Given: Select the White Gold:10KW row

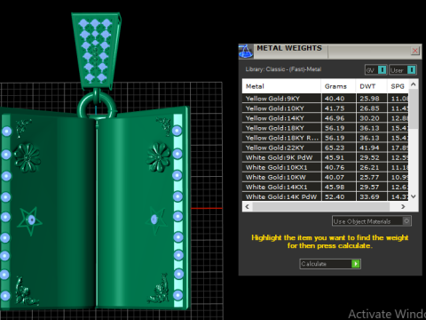Looking at the screenshot, I should [326, 177].
